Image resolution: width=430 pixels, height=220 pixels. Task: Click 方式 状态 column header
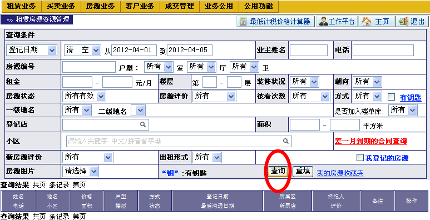tap(155, 201)
